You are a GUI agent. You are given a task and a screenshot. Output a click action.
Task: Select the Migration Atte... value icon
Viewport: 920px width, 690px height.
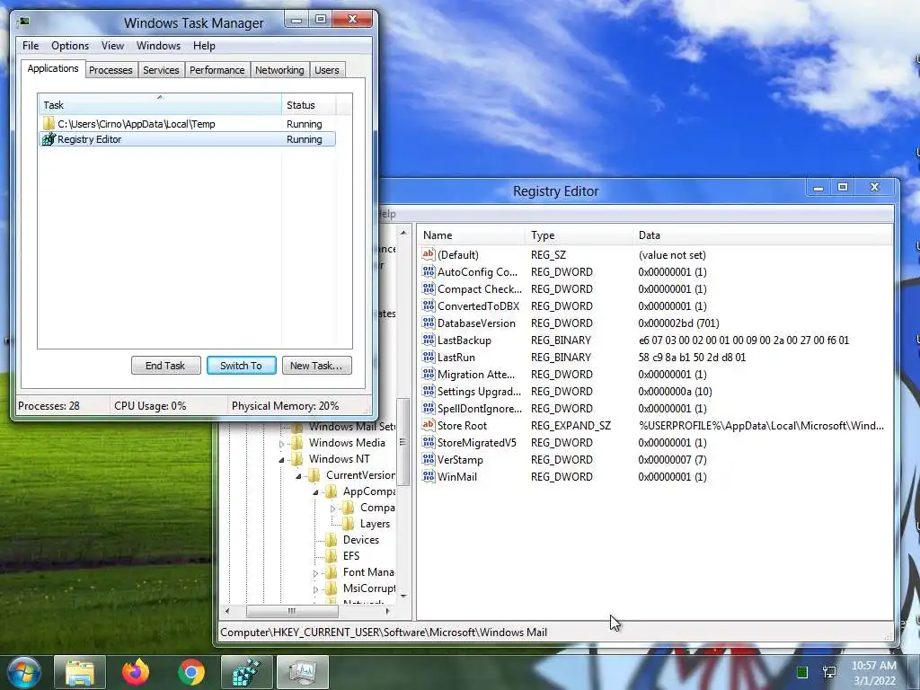[x=429, y=374]
